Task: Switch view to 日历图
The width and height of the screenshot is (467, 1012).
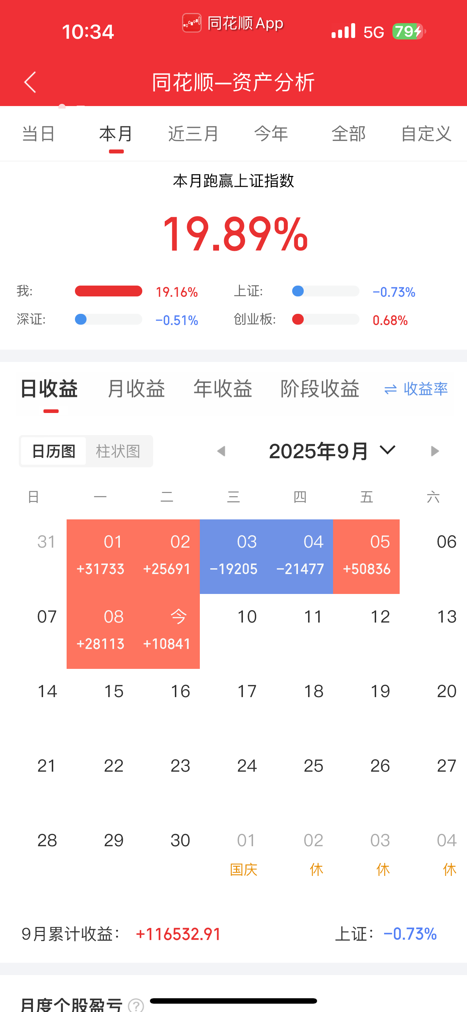Action: (54, 451)
